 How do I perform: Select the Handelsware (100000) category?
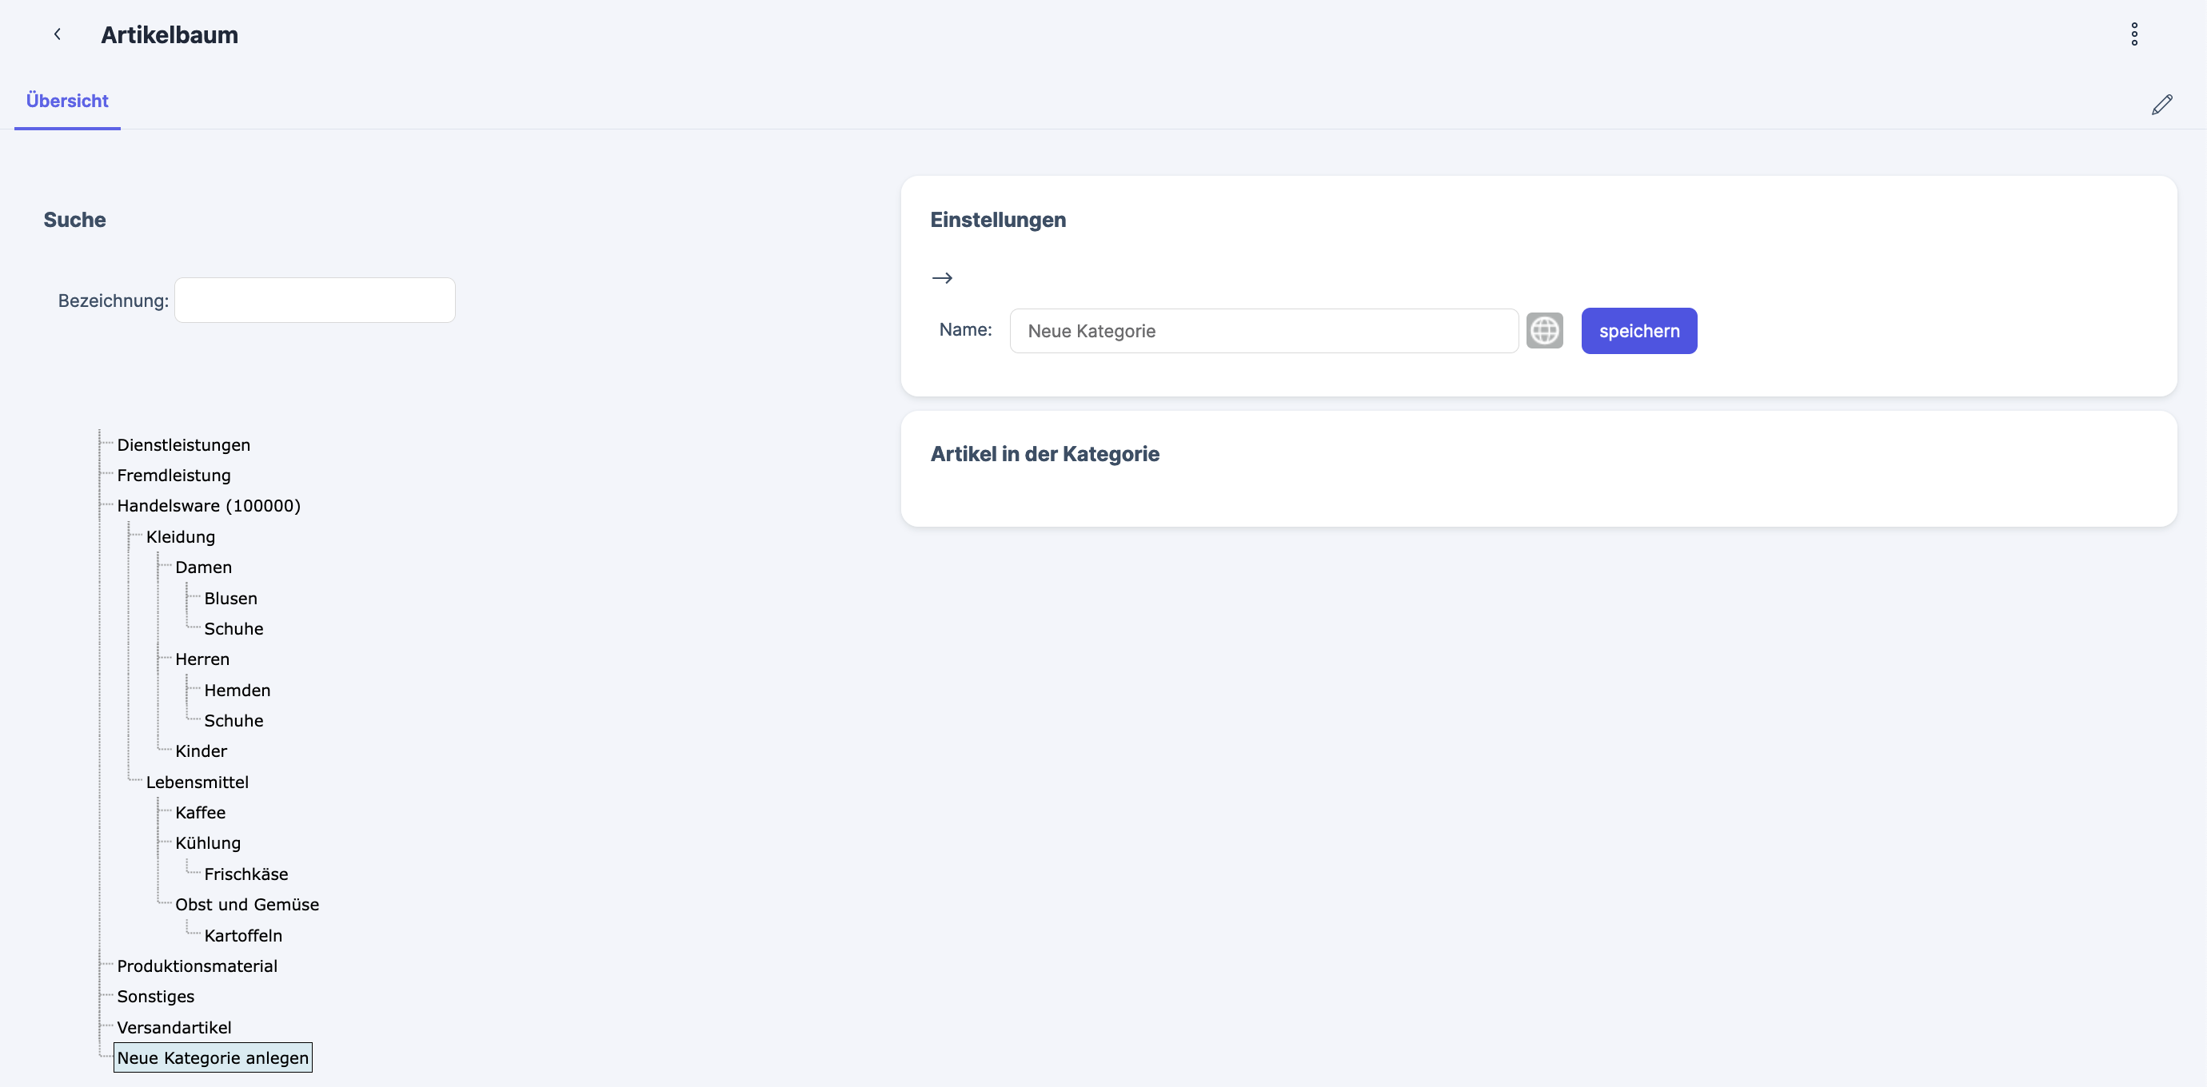tap(208, 505)
